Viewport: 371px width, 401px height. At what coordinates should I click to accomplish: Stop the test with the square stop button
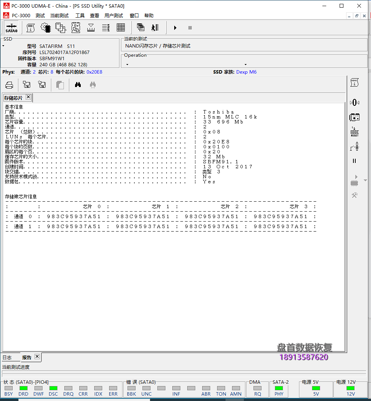click(190, 28)
